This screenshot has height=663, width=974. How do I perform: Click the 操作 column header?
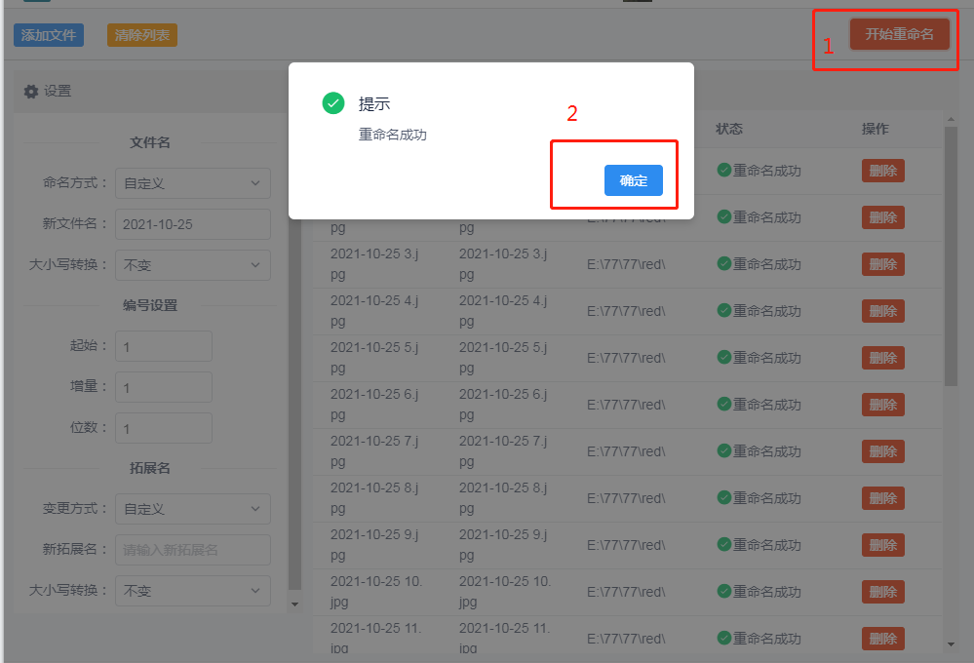pos(876,129)
